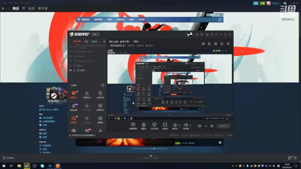Toggle visibility of 摄像头 1 source
The width and height of the screenshot is (301, 169).
(x=70, y=65)
